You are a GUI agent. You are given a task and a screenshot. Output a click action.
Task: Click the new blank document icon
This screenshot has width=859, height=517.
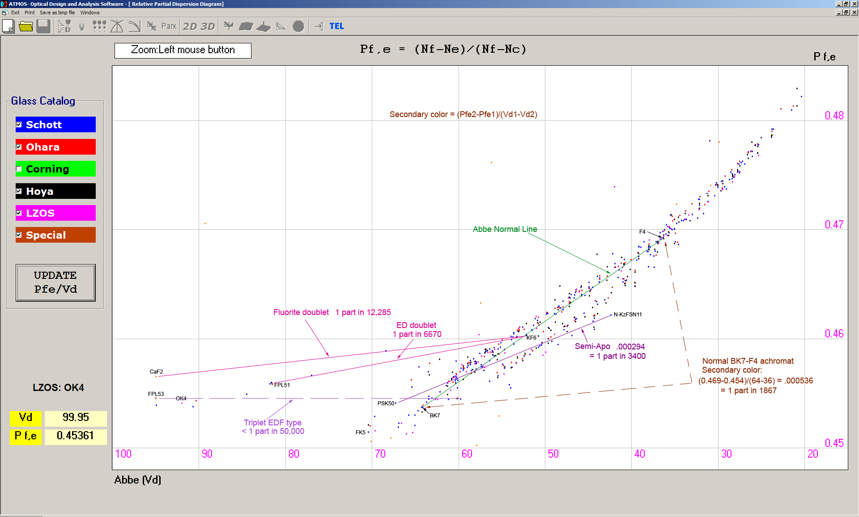[9, 26]
